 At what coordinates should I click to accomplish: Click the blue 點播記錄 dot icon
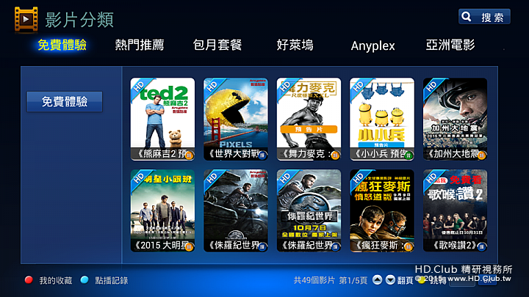pyautogui.click(x=84, y=280)
